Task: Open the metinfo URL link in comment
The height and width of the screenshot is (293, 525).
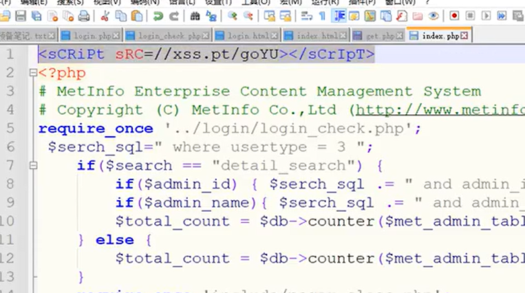Action: click(x=440, y=110)
